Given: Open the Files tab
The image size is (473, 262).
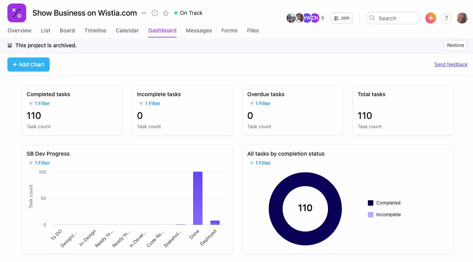Looking at the screenshot, I should pyautogui.click(x=253, y=31).
